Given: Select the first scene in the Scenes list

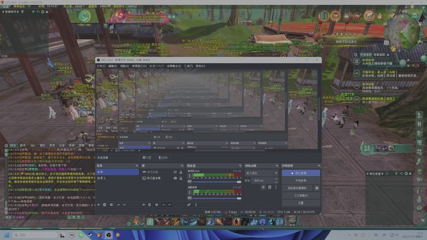Looking at the screenshot, I should (117, 172).
